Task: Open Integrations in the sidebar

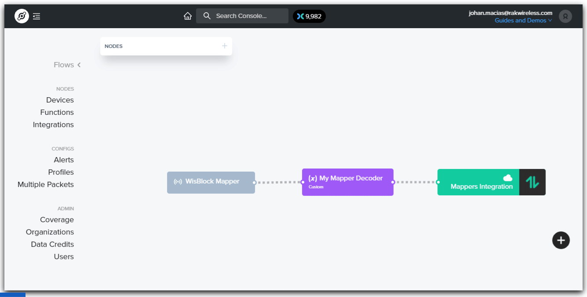Action: click(x=53, y=125)
